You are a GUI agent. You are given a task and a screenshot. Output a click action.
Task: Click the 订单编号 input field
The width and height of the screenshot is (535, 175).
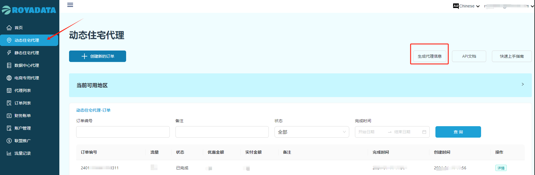tap(123, 132)
